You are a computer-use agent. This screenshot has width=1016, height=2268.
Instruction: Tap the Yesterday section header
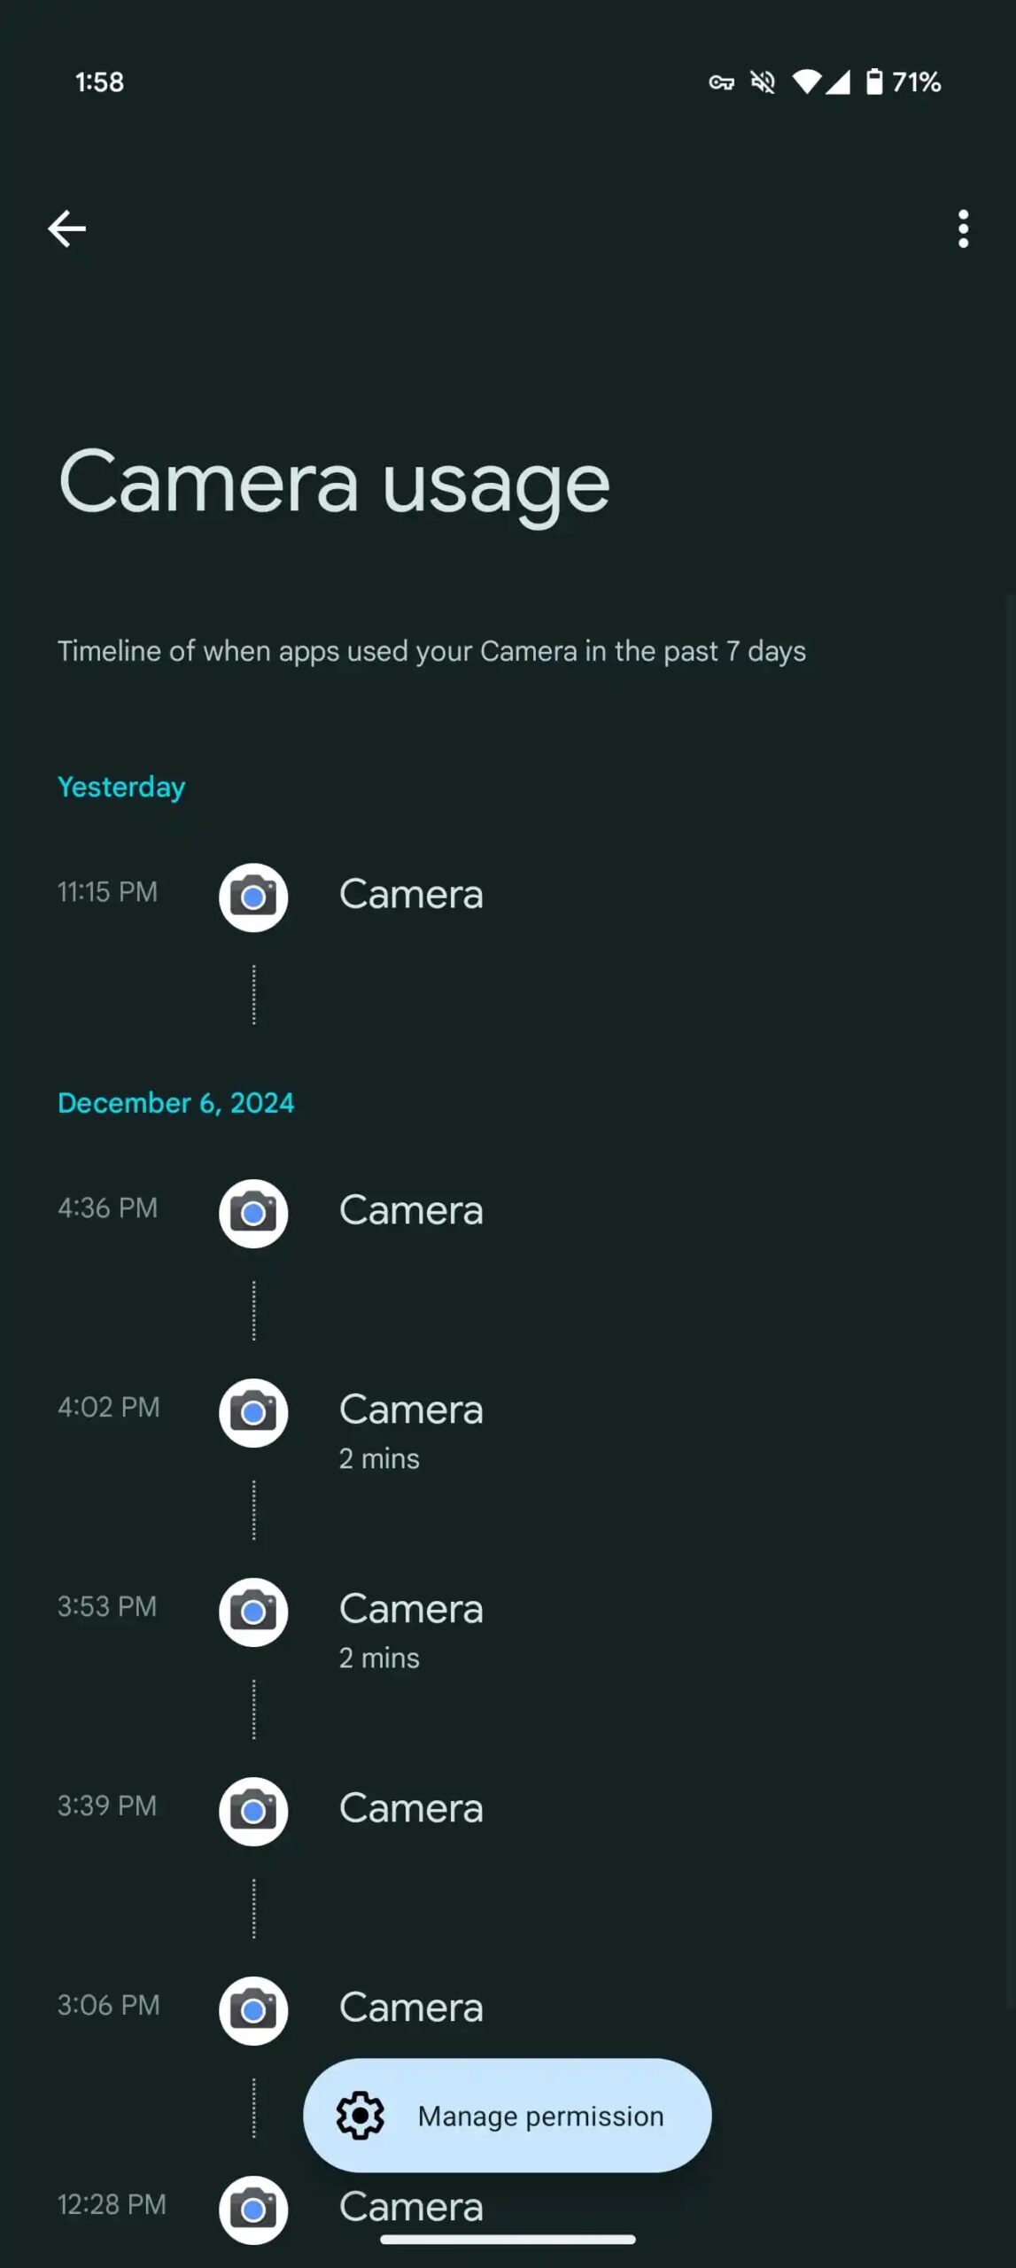pos(121,787)
